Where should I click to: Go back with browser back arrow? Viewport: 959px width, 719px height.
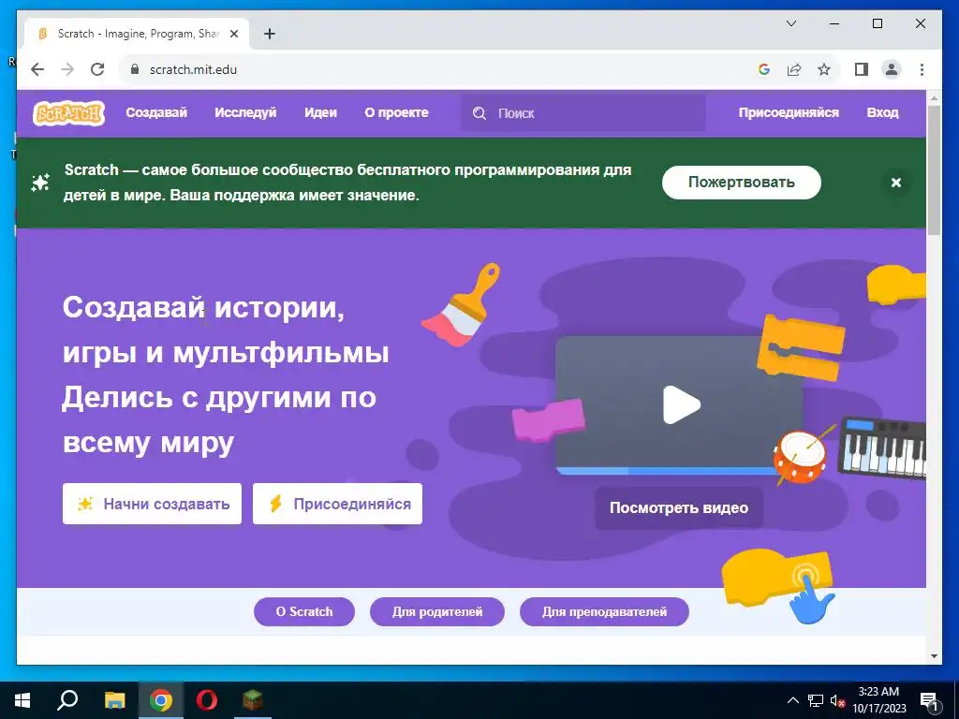pos(37,69)
